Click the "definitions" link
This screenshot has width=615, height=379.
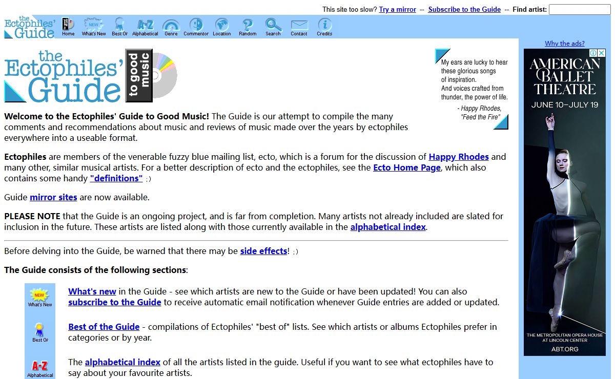(x=116, y=178)
